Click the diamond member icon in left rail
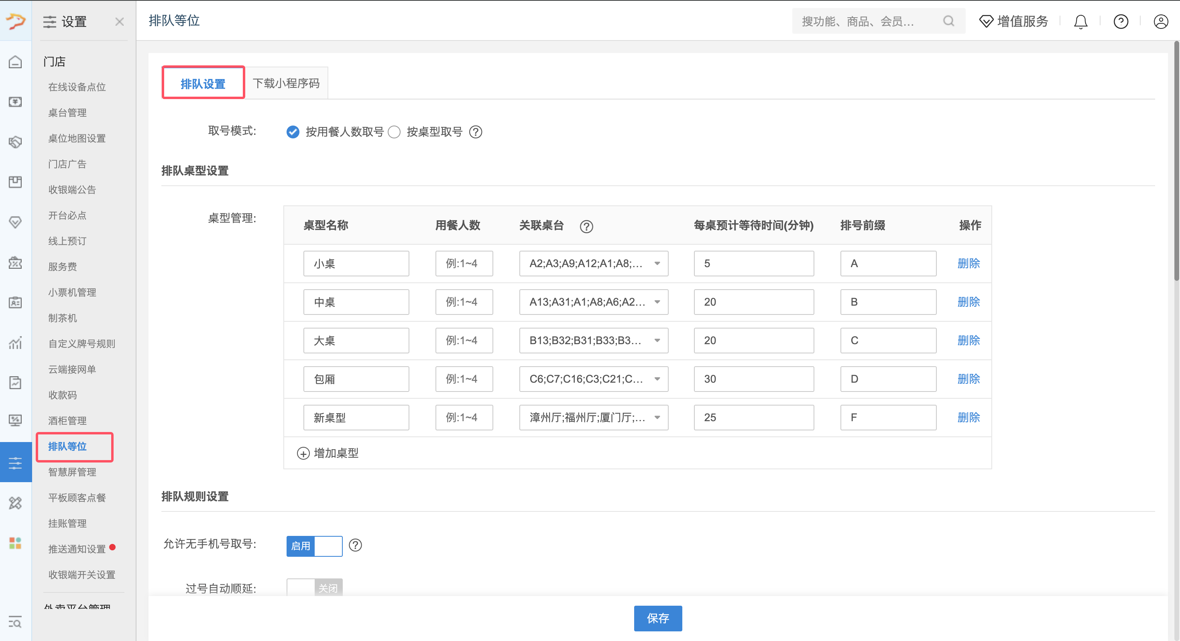This screenshot has width=1180, height=641. pyautogui.click(x=15, y=223)
